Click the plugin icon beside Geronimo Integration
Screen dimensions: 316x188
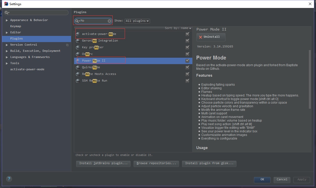[x=78, y=41]
